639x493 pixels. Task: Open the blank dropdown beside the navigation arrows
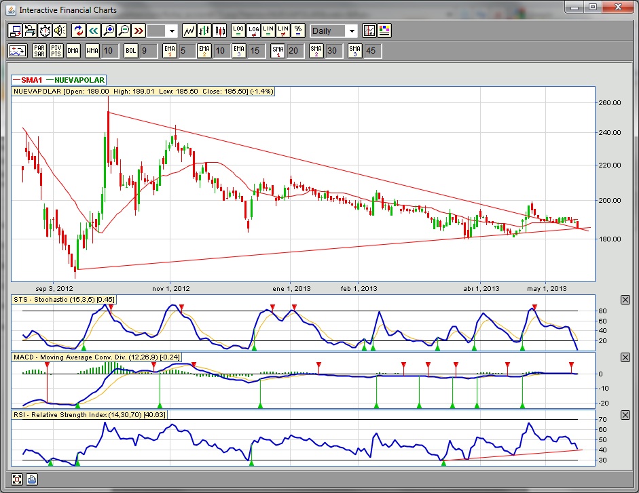tap(171, 31)
